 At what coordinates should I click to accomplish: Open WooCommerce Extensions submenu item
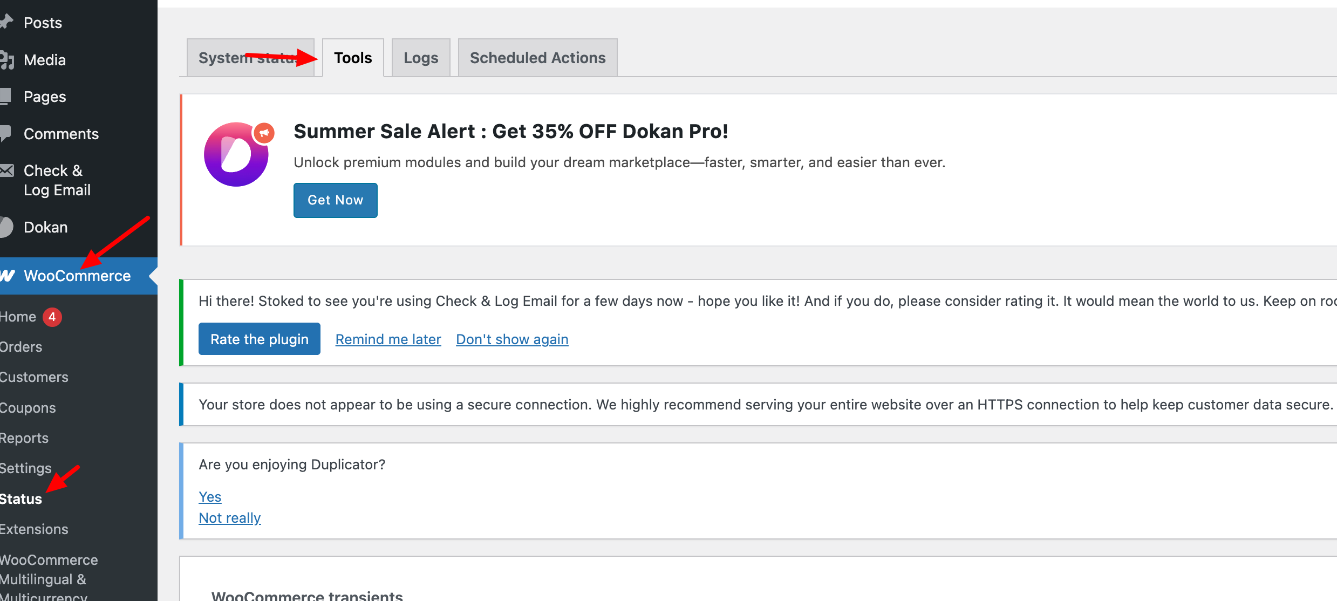tap(34, 529)
